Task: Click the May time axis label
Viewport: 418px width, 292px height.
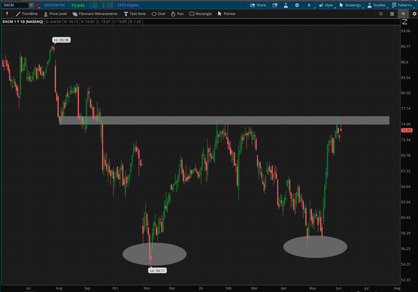Action: click(x=312, y=289)
